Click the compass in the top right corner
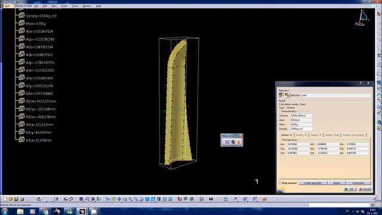Viewport: 382px width, 215px height. (x=362, y=18)
